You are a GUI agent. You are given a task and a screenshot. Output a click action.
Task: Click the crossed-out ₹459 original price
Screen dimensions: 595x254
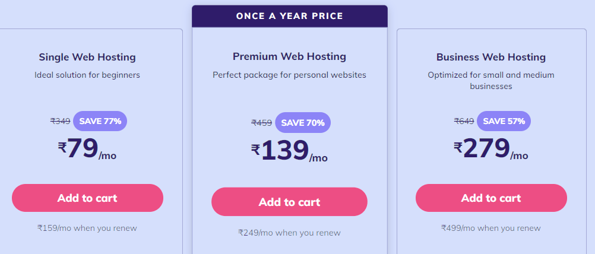(x=261, y=123)
